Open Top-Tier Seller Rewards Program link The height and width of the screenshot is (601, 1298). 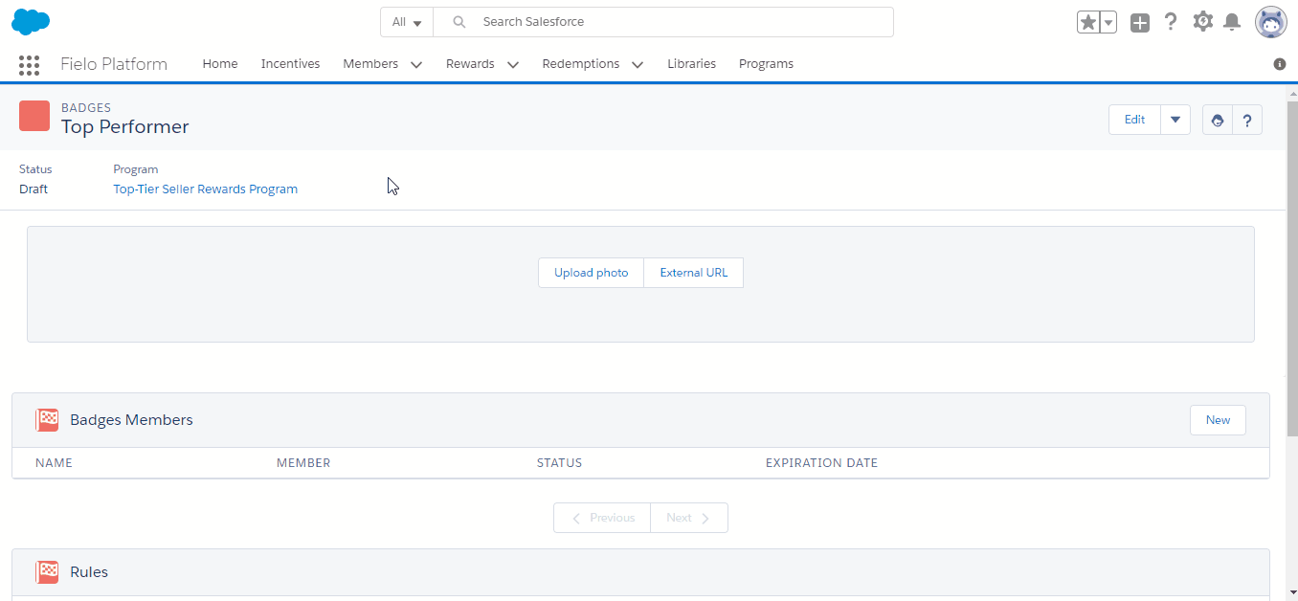point(206,189)
